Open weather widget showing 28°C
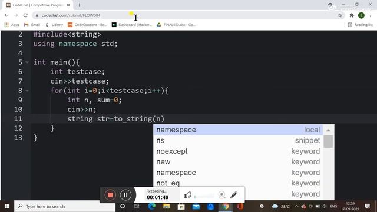 pos(280,206)
